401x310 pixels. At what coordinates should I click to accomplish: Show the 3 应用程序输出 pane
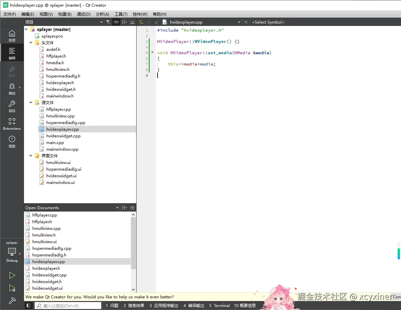point(164,305)
